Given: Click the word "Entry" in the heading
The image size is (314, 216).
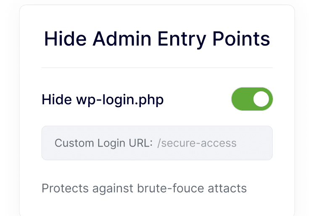Looking at the screenshot, I should (x=183, y=39).
